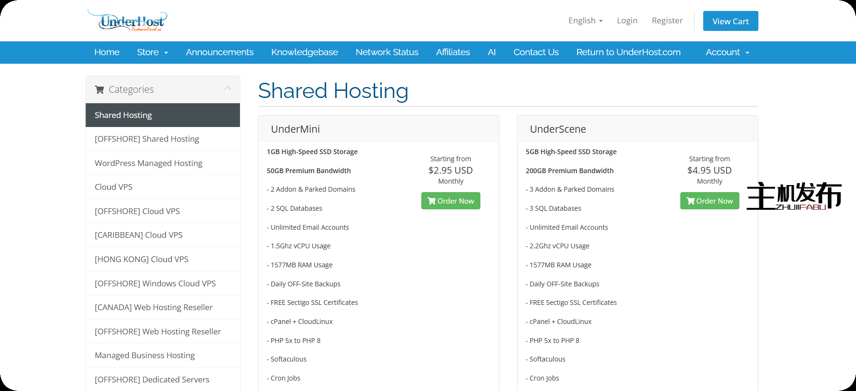The image size is (856, 391).
Task: Open [OFFSHORE] Web Hosting Reseller category
Action: pyautogui.click(x=163, y=332)
